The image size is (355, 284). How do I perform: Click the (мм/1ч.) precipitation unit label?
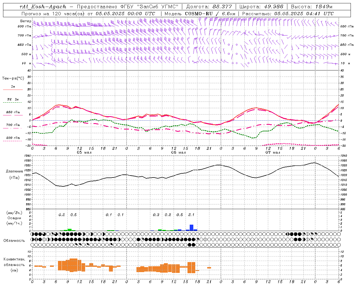click(x=14, y=223)
